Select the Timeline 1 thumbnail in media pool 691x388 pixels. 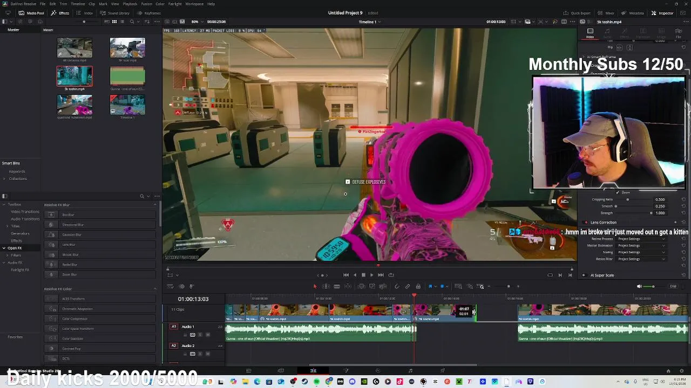(127, 105)
